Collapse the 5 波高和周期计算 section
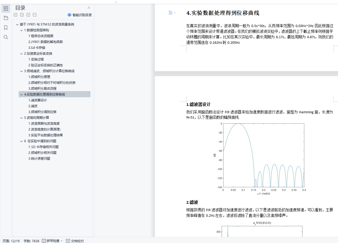This screenshot has width=338, height=243. 21,118
